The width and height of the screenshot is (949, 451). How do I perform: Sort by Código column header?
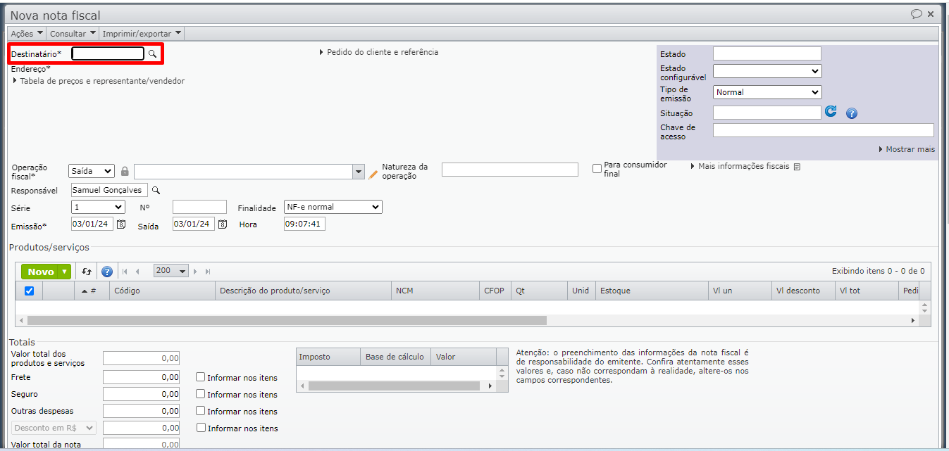coord(162,291)
